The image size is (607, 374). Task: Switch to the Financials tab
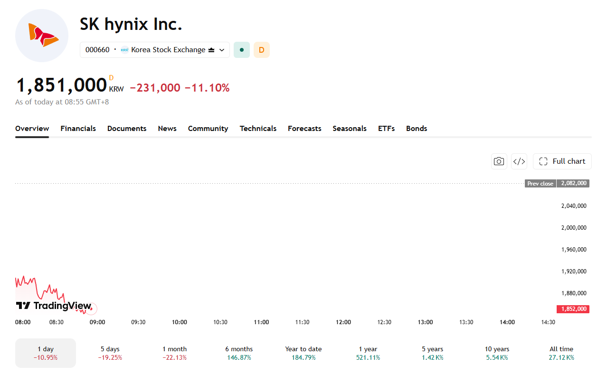[x=78, y=129]
